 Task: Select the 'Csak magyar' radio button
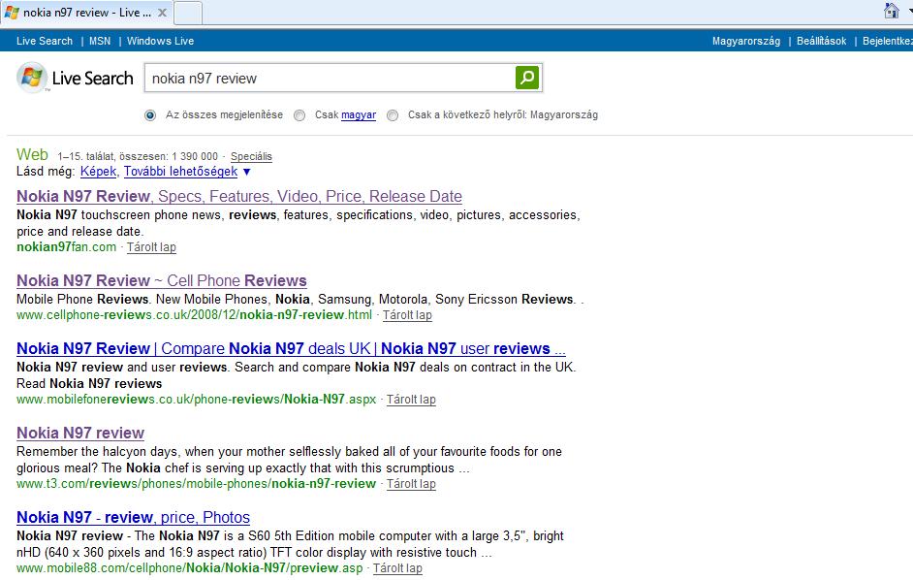click(x=299, y=115)
